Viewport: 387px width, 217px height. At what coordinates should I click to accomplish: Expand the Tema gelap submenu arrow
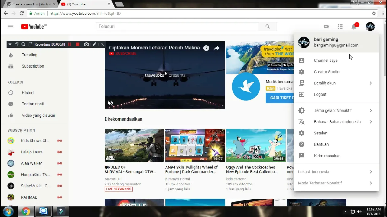371,111
